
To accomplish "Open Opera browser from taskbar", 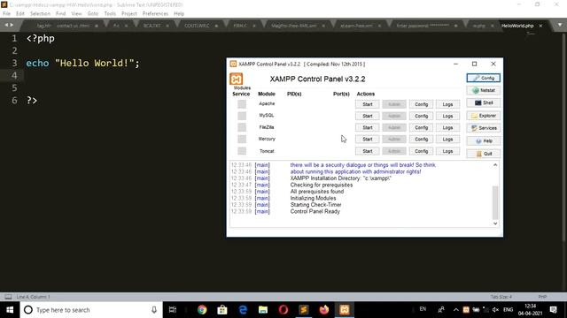I will coord(283,310).
